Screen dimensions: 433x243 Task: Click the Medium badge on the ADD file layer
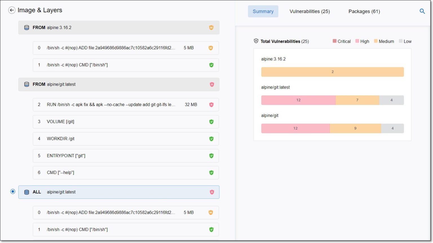[x=211, y=48]
